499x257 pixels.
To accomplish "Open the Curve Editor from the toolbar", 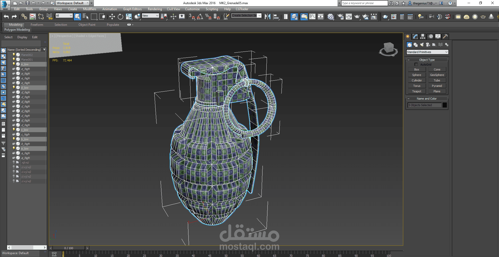I will coord(312,17).
